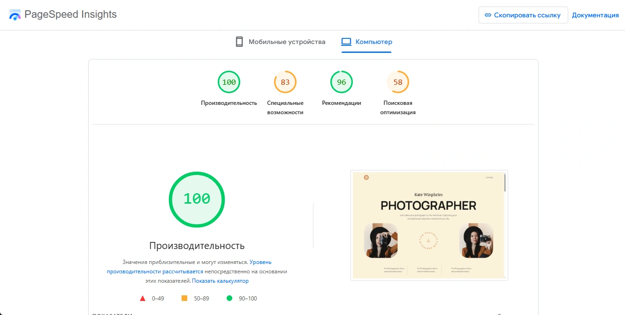The image size is (625, 315).
Task: Select the 83 Специальные возможности score gauge
Action: click(x=285, y=82)
